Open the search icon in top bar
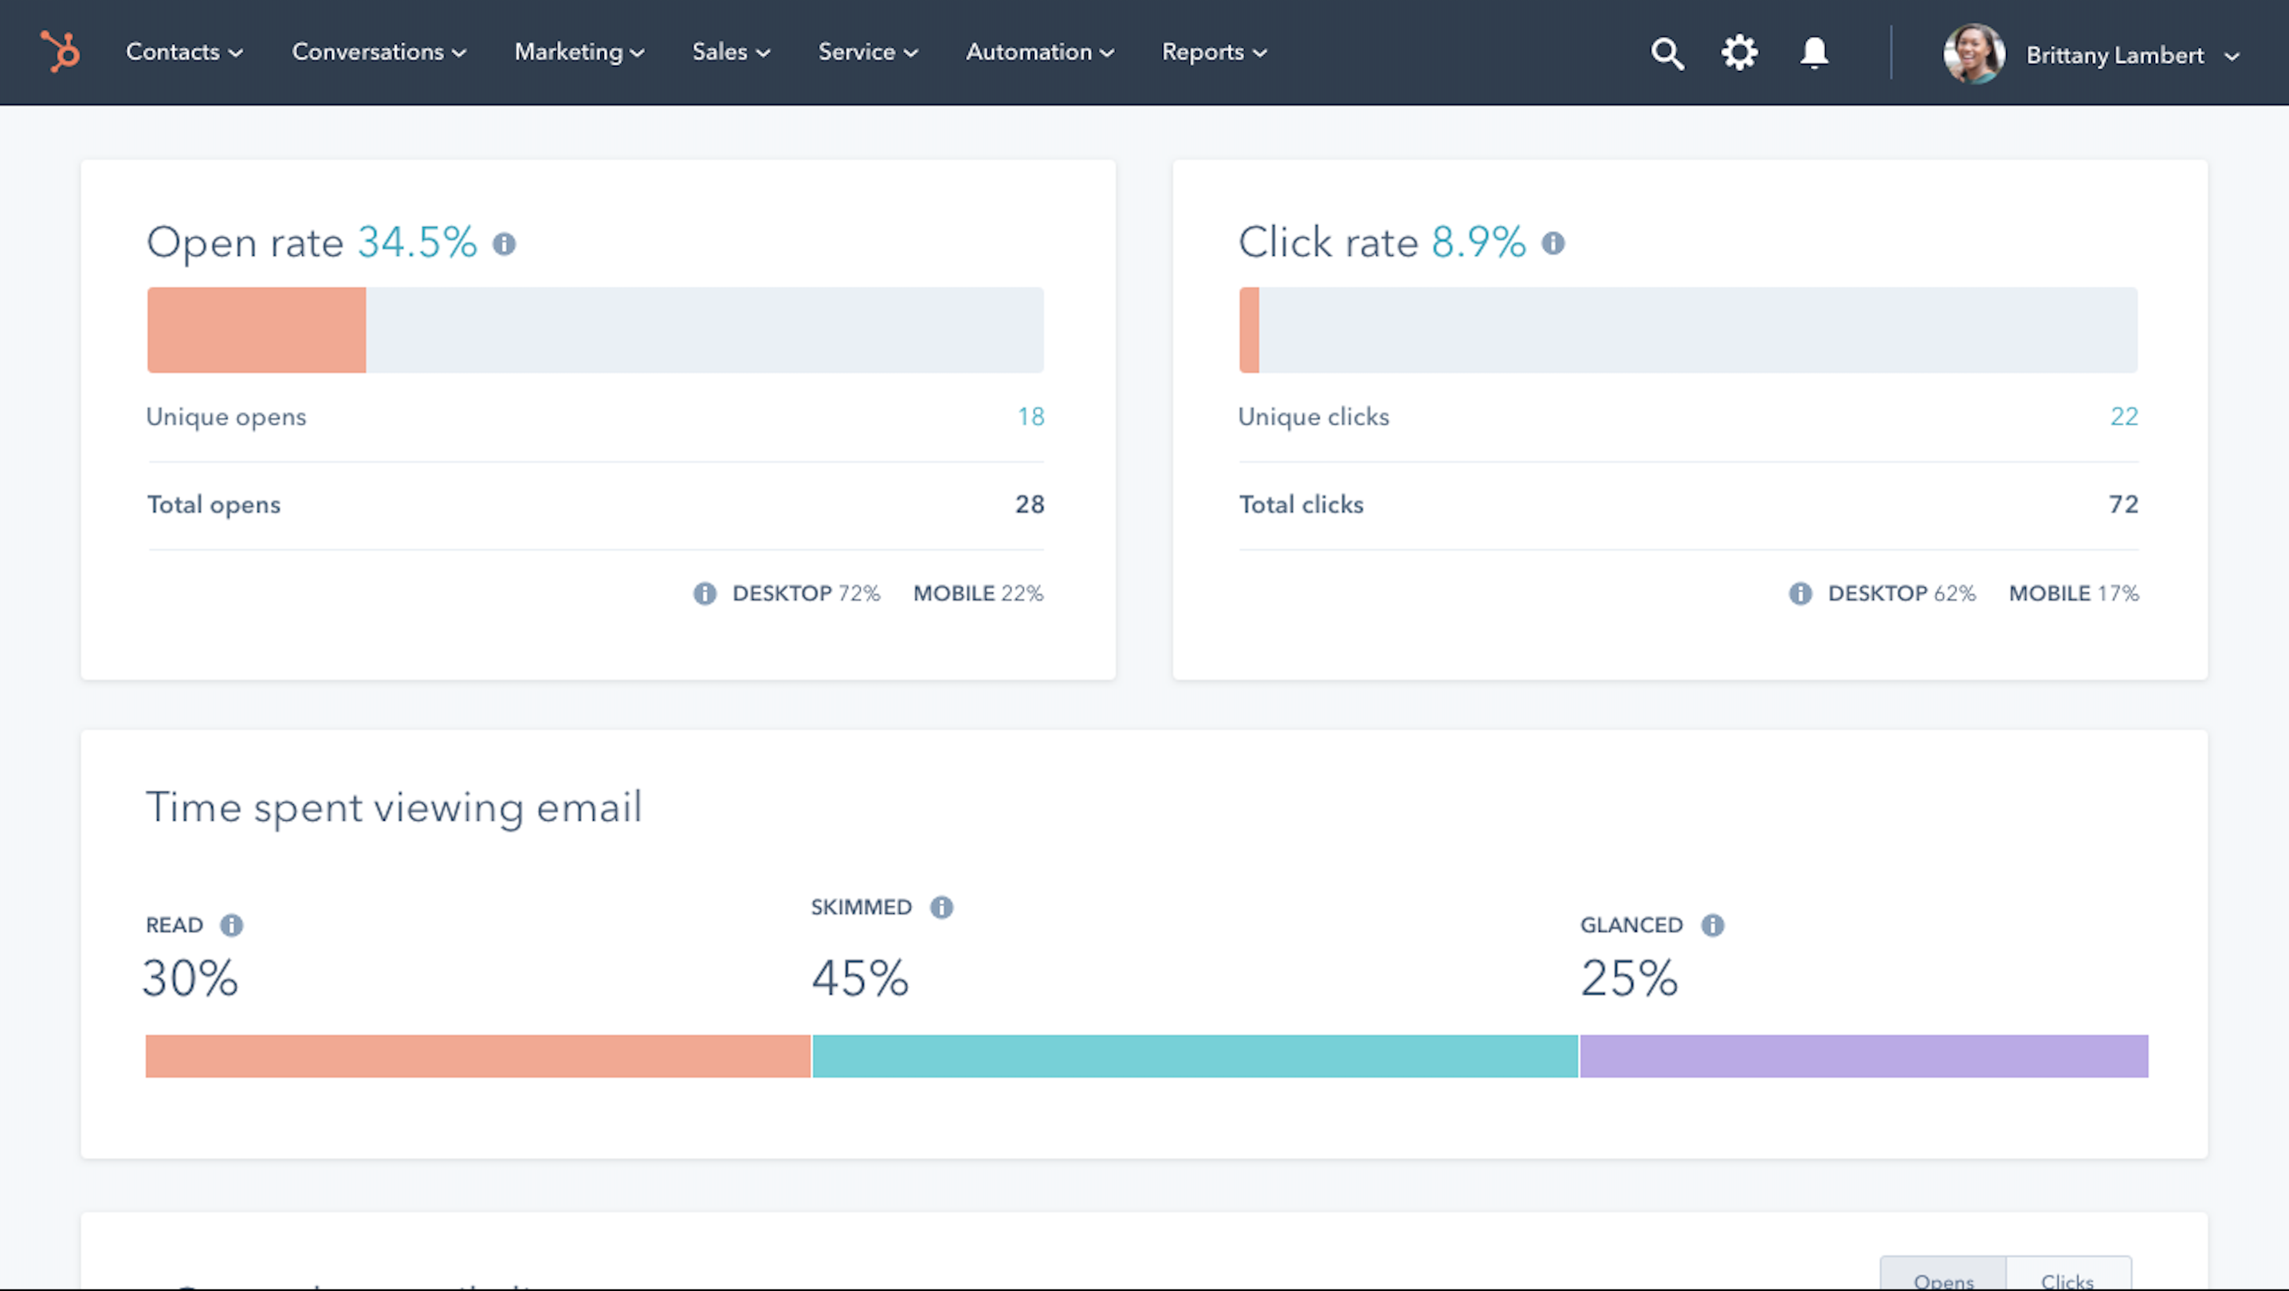 coord(1669,52)
